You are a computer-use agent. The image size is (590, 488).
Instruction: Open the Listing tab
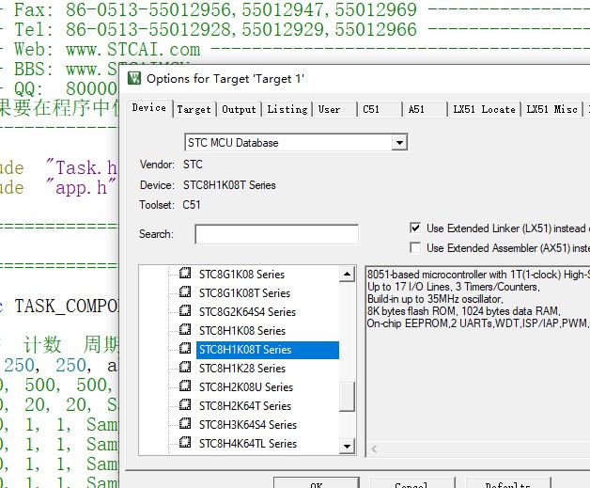coord(287,110)
